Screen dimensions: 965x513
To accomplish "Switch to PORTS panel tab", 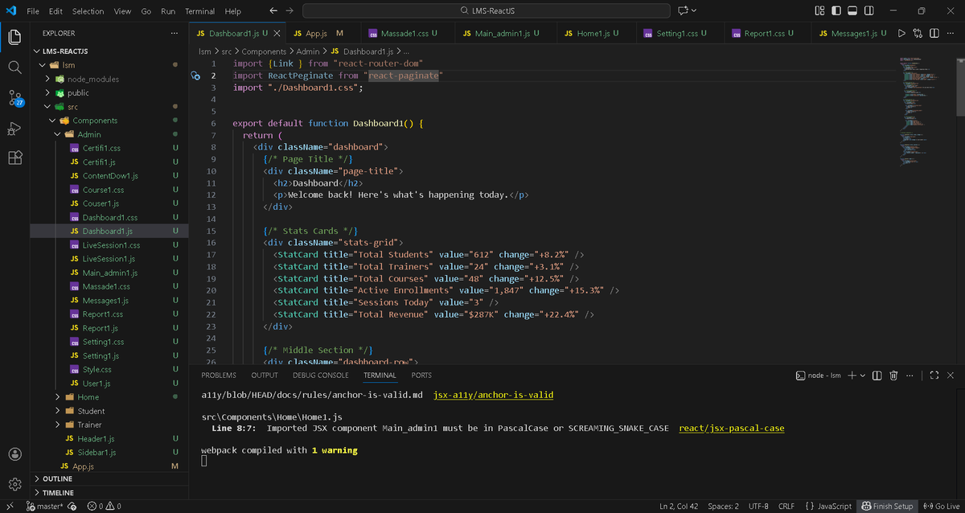I will [x=421, y=376].
